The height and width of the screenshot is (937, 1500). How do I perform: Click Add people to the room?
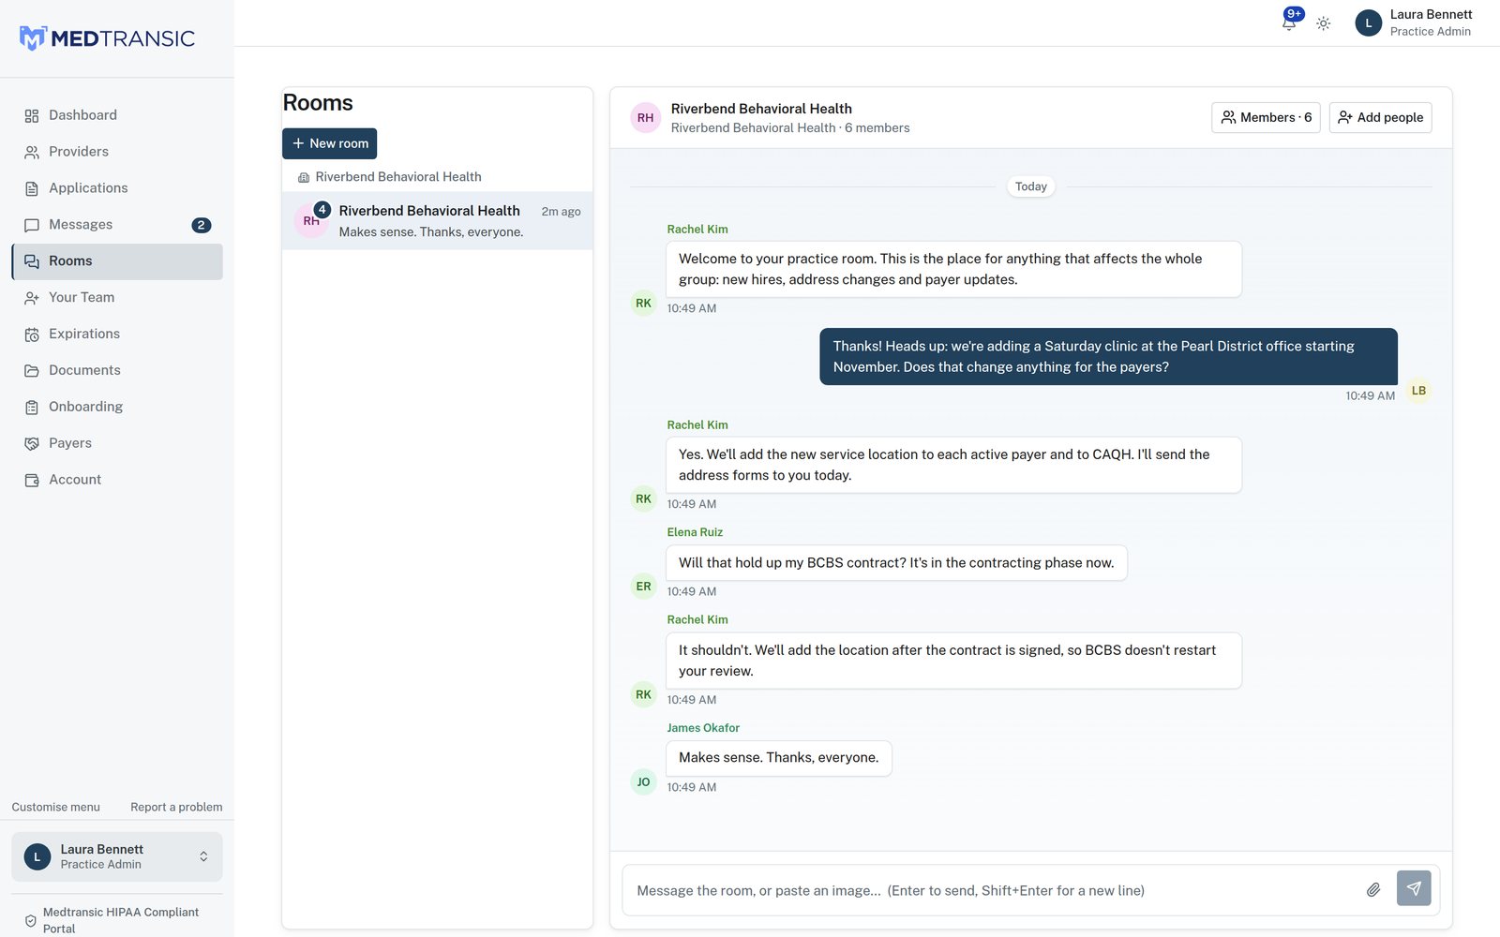tap(1380, 117)
